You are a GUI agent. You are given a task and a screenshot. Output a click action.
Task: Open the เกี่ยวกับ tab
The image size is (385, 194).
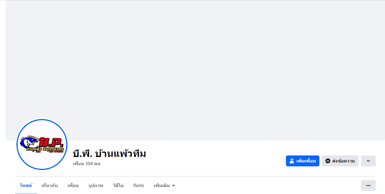[x=50, y=185]
